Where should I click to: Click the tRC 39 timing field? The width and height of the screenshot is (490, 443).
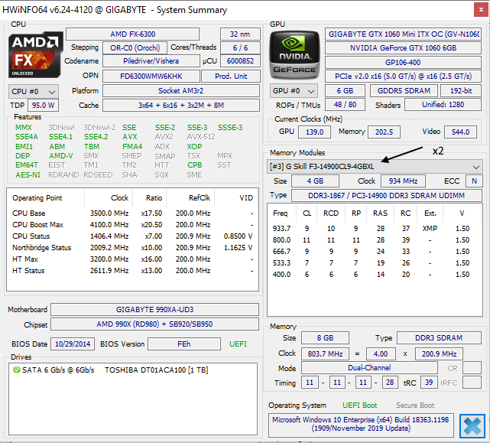point(429,383)
